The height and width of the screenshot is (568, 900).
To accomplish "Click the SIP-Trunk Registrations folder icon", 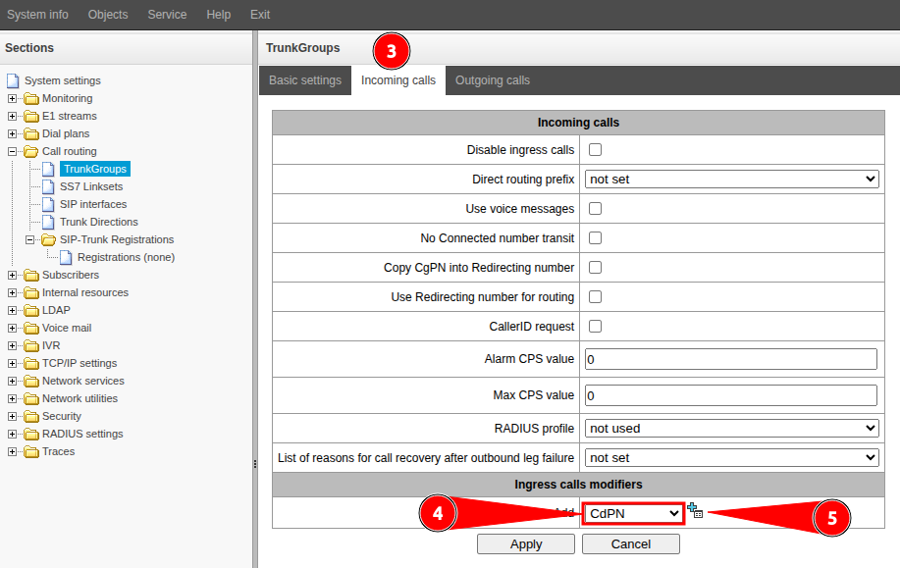I will click(49, 239).
